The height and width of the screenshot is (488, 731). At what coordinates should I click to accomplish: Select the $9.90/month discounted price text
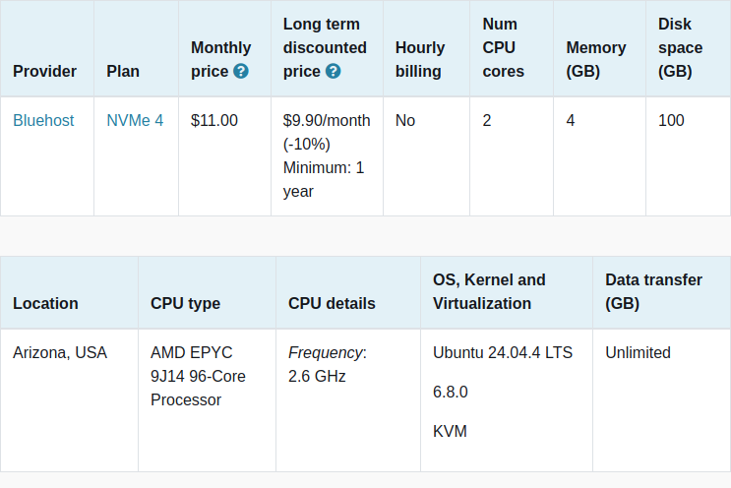point(327,120)
